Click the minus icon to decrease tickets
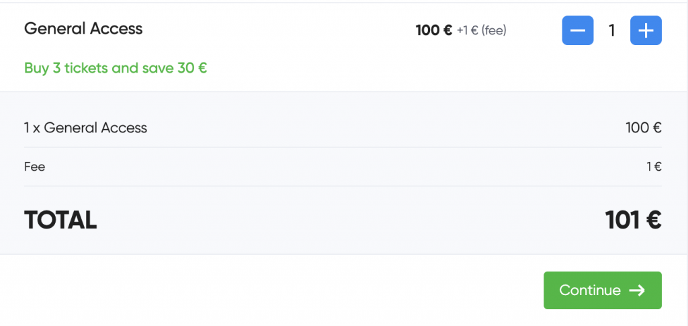Image resolution: width=688 pixels, height=326 pixels. click(x=577, y=30)
